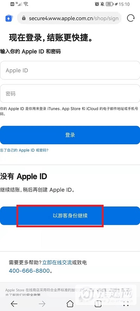Viewport: 140px width, 311px height.
Task: Click the 登录 sign-in button
Action: coord(70,135)
